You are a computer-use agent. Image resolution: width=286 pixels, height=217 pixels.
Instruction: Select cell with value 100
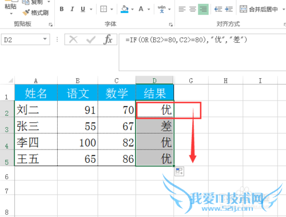(78, 142)
